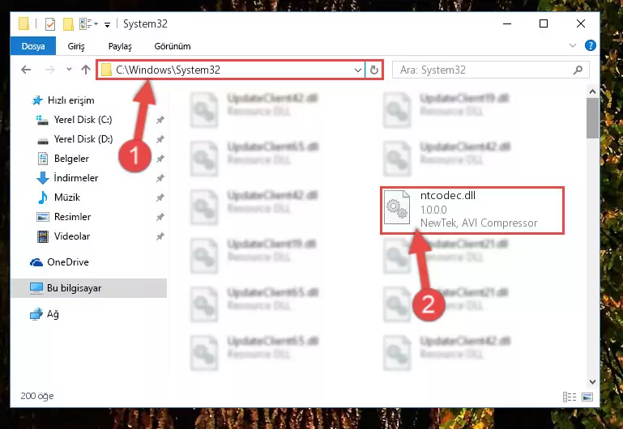This screenshot has width=623, height=429.
Task: Expand the ribbon with the chevron
Action: [573, 45]
